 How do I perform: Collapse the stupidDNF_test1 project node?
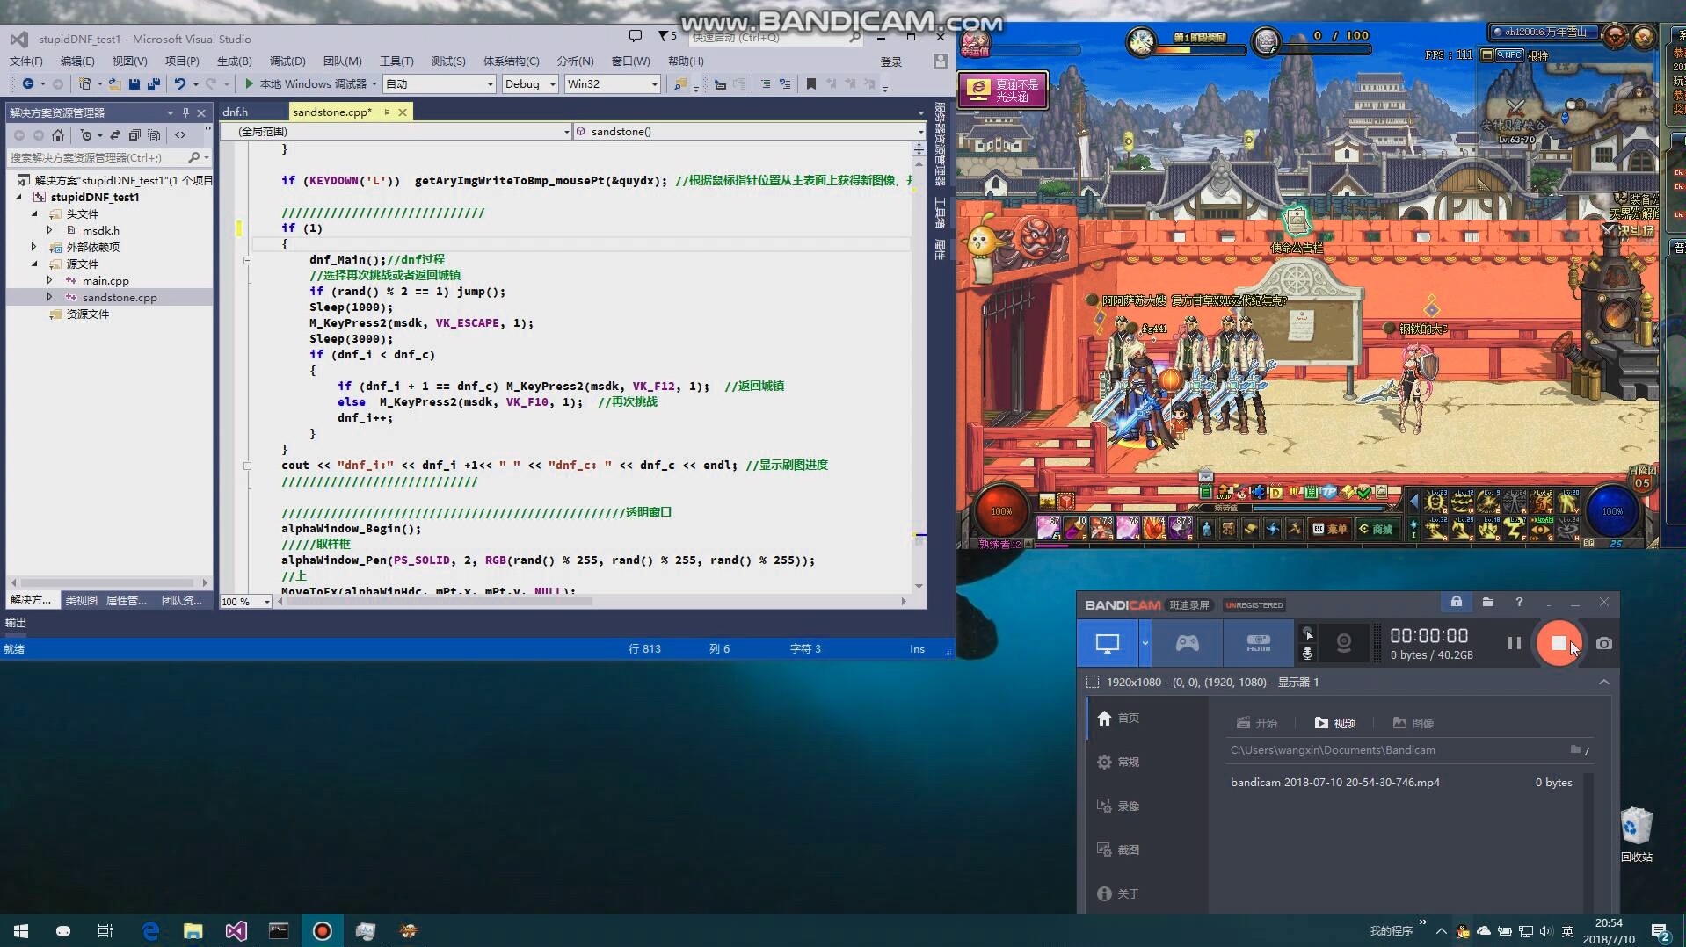19,197
